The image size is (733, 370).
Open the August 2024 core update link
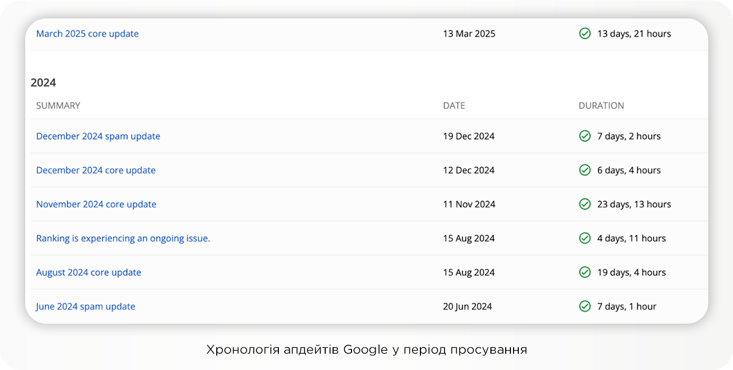tap(88, 272)
